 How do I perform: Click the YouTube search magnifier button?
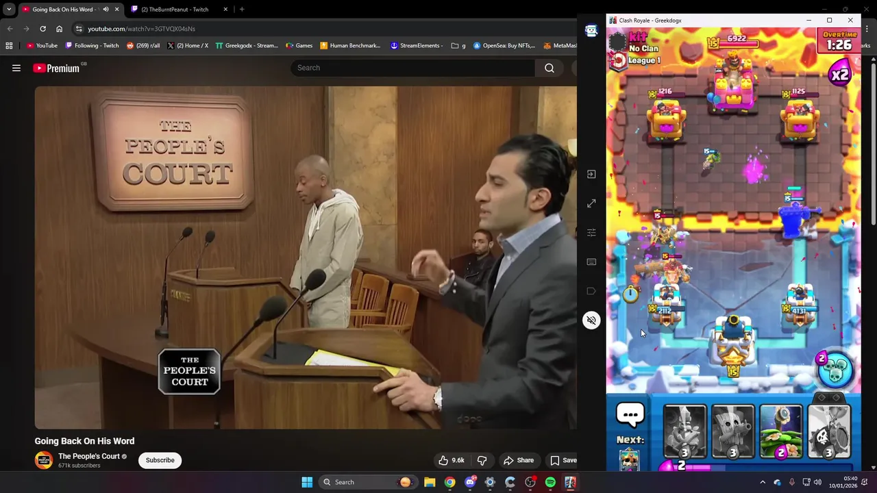549,68
